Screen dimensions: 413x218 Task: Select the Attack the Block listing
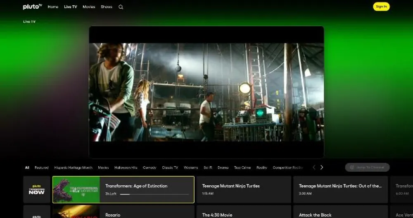(340, 212)
